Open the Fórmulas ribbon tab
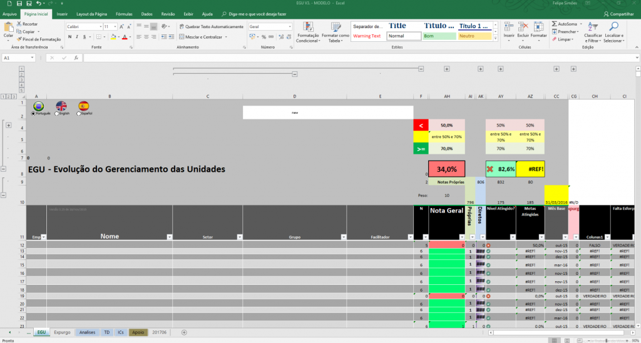This screenshot has height=343, width=641. tap(124, 14)
